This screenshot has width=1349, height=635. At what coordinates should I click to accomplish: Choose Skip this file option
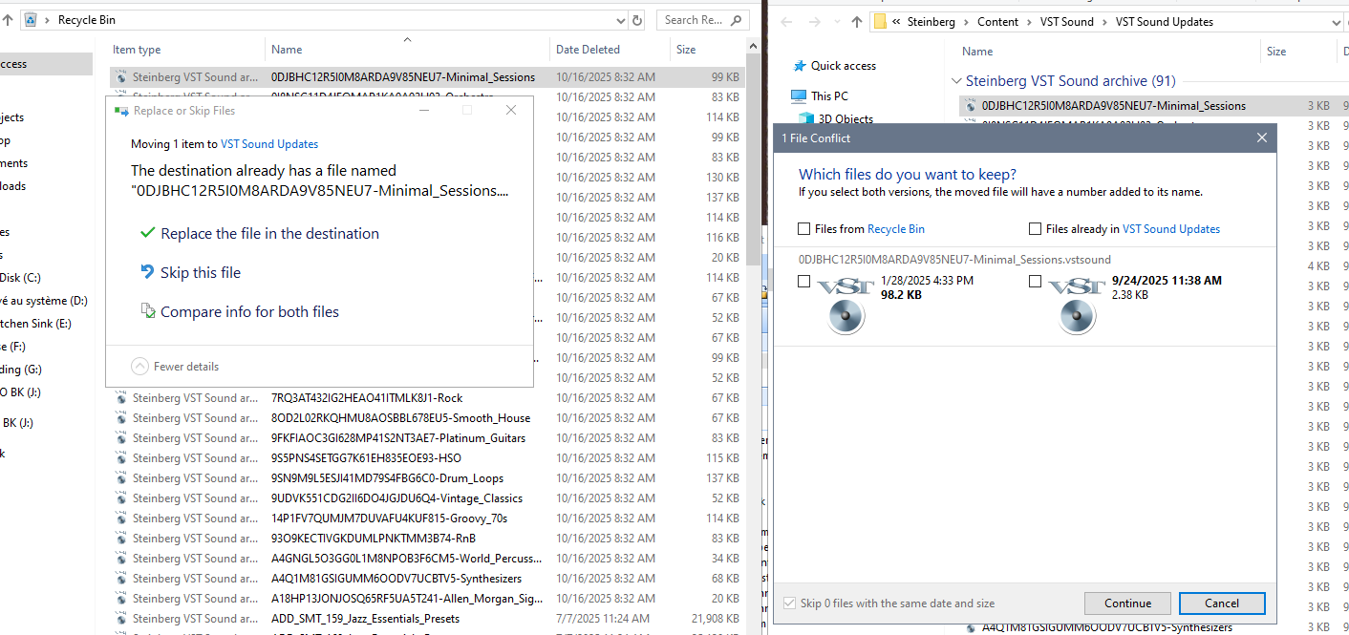click(x=190, y=272)
